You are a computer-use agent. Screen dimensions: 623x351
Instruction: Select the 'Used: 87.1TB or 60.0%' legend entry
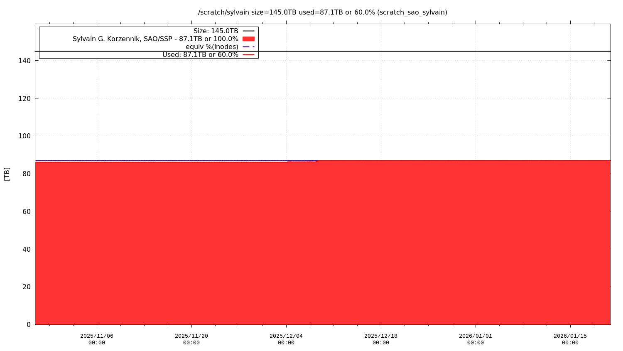pos(200,54)
